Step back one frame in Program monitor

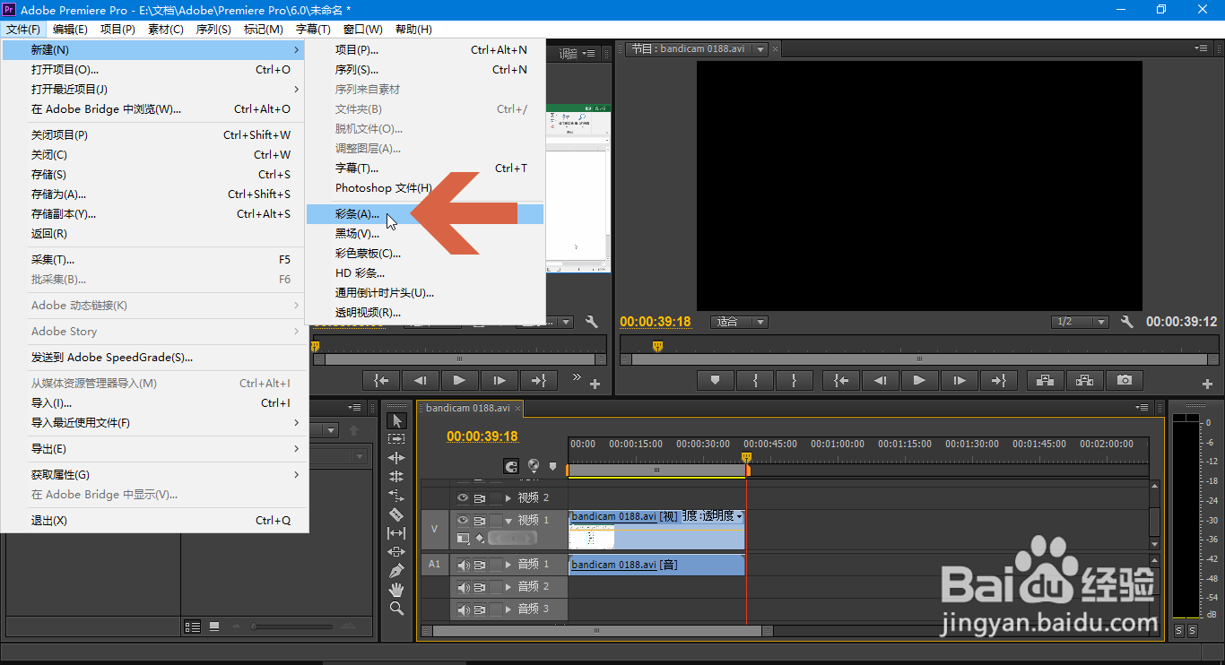pyautogui.click(x=881, y=380)
